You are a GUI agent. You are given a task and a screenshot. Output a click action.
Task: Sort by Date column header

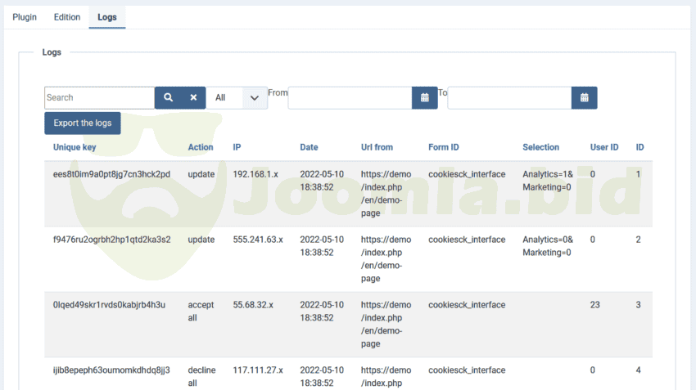click(x=309, y=148)
